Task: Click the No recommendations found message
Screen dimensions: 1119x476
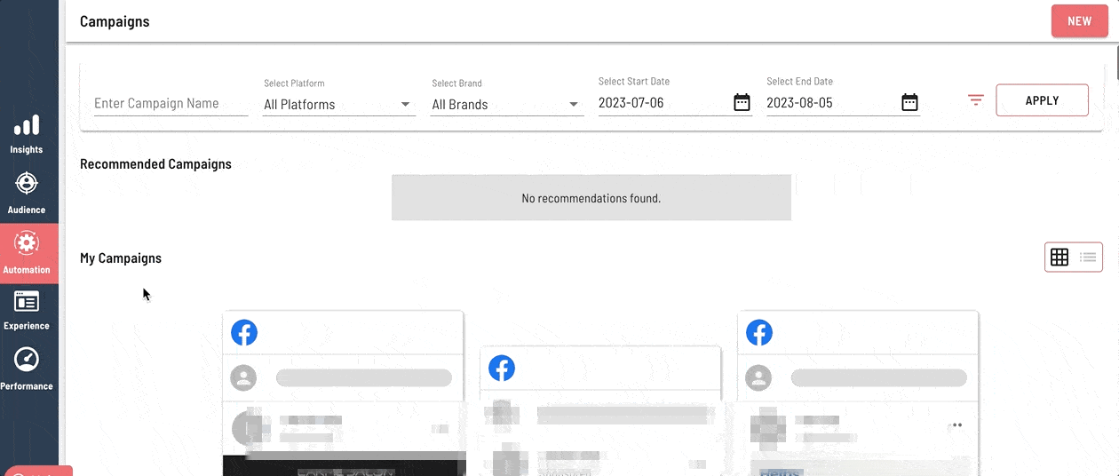Action: (591, 198)
